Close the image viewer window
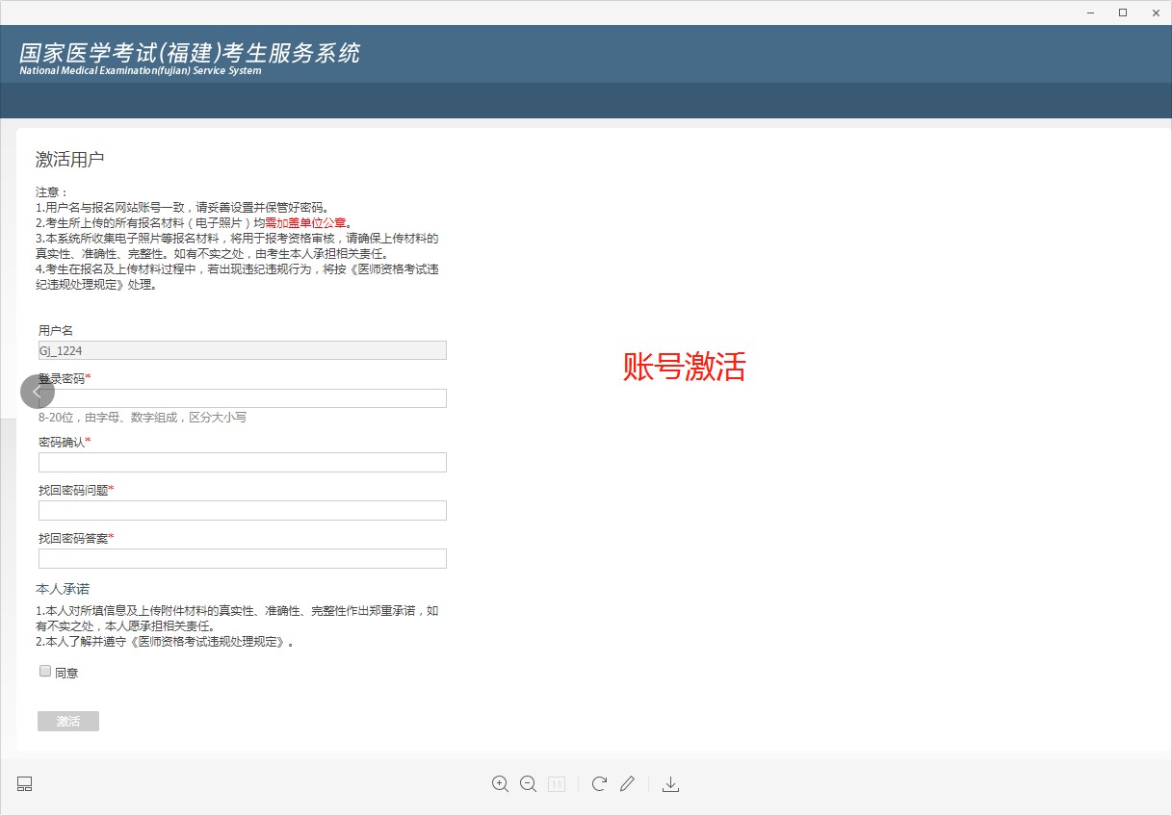The image size is (1172, 816). click(1156, 13)
